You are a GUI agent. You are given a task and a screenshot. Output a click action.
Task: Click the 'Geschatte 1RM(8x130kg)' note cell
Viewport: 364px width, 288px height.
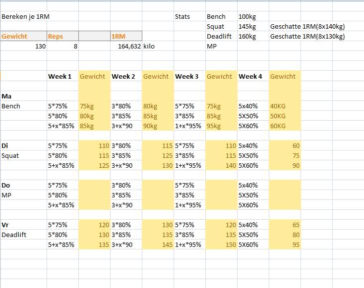coord(307,36)
